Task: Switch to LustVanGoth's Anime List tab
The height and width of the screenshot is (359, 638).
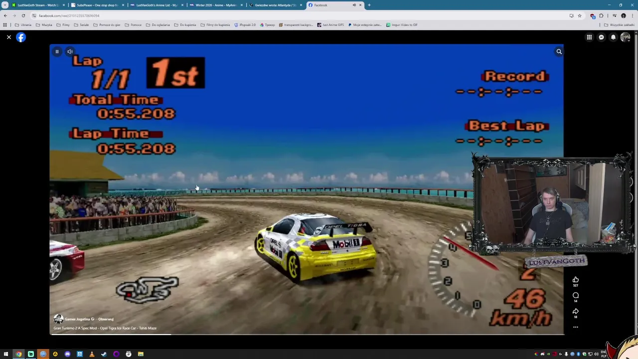Action: click(157, 5)
